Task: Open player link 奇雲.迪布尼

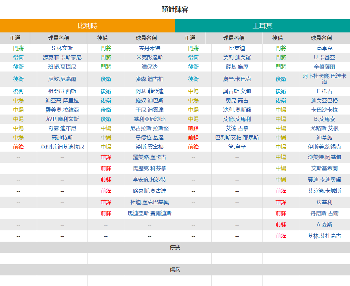Action: (x=62, y=128)
